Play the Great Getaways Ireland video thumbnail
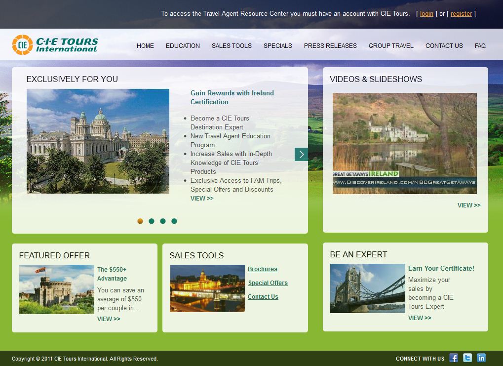503x366 pixels. [404, 144]
